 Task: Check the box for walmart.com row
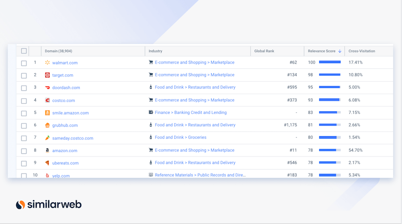(x=24, y=63)
